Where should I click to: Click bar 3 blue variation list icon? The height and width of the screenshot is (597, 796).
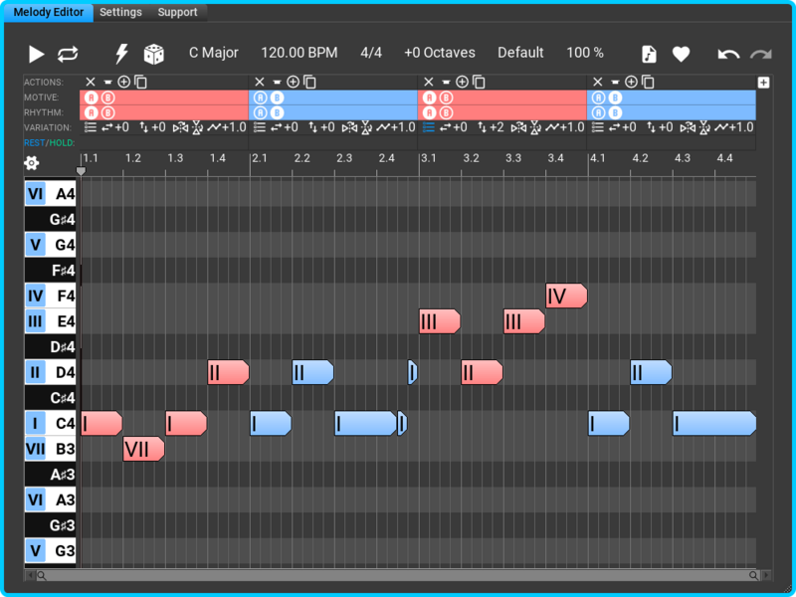[429, 127]
